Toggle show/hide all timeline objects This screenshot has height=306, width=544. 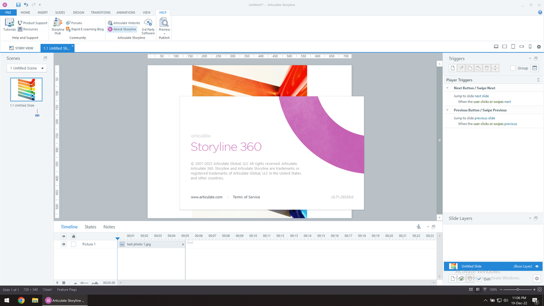[x=64, y=236]
